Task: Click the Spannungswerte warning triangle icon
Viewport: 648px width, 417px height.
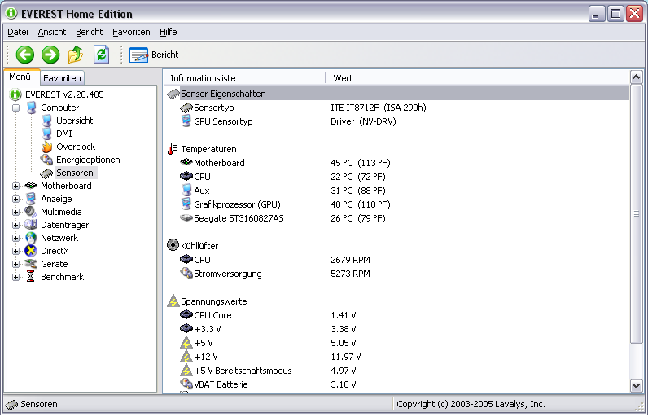Action: 173,301
